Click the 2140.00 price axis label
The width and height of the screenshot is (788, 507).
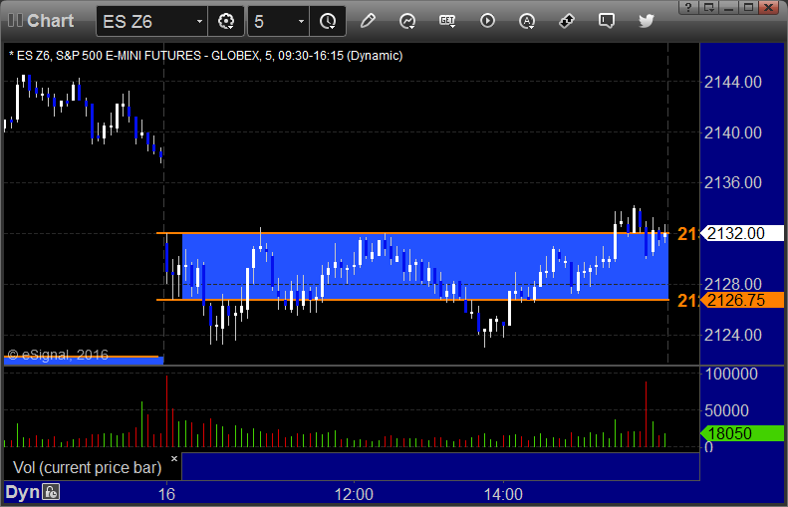pyautogui.click(x=733, y=132)
